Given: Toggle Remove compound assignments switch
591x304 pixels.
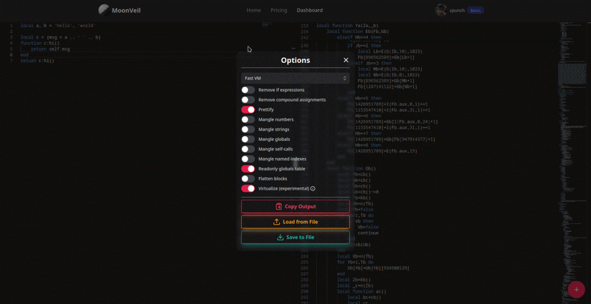Looking at the screenshot, I should [x=248, y=100].
